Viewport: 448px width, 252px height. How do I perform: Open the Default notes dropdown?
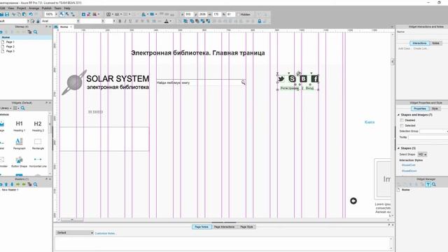click(x=75, y=233)
